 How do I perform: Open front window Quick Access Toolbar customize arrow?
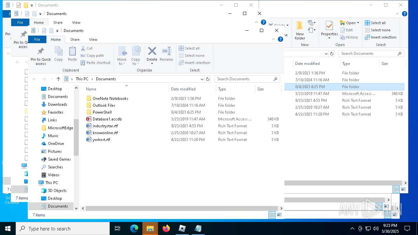[57, 31]
